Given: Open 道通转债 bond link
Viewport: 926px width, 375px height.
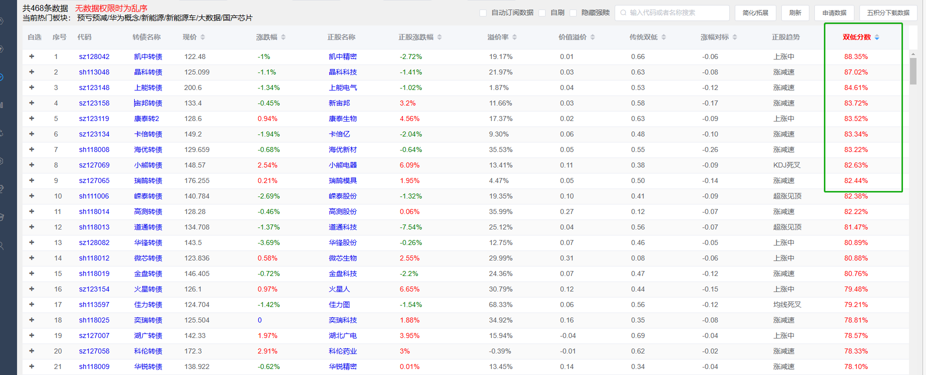Looking at the screenshot, I should tap(148, 227).
